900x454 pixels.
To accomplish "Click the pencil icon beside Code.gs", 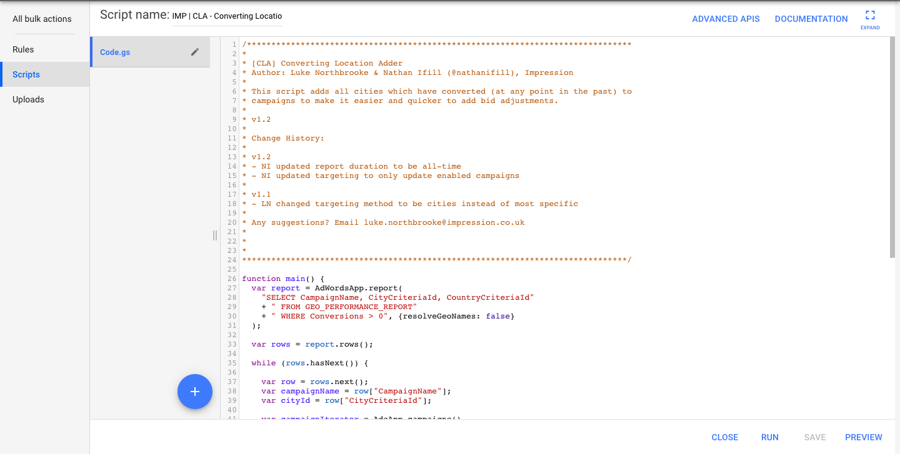I will 195,52.
